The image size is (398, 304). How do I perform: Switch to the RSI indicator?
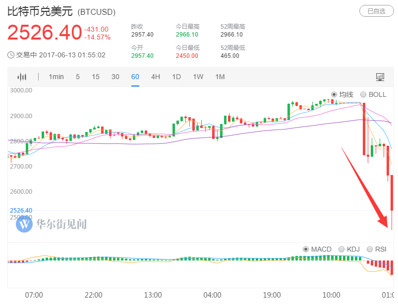coord(369,249)
